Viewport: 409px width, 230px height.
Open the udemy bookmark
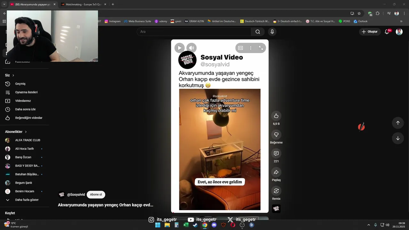click(161, 21)
